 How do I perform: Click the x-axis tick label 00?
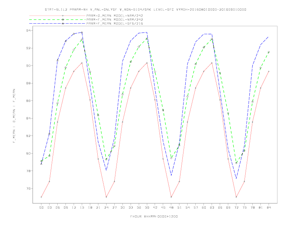click(x=41, y=208)
